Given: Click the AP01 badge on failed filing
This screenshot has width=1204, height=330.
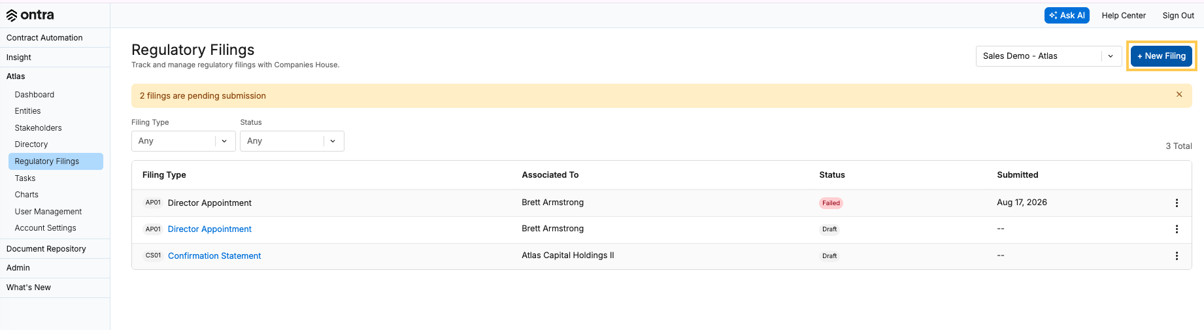Looking at the screenshot, I should point(153,203).
